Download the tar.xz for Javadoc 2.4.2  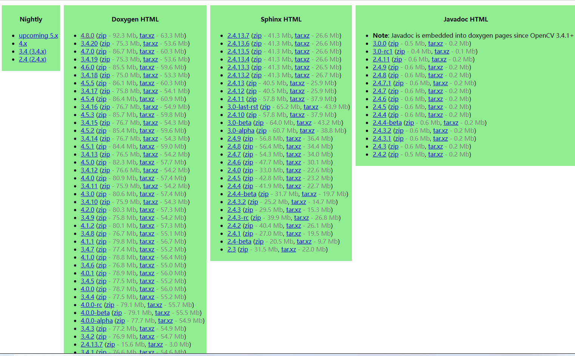click(x=435, y=154)
